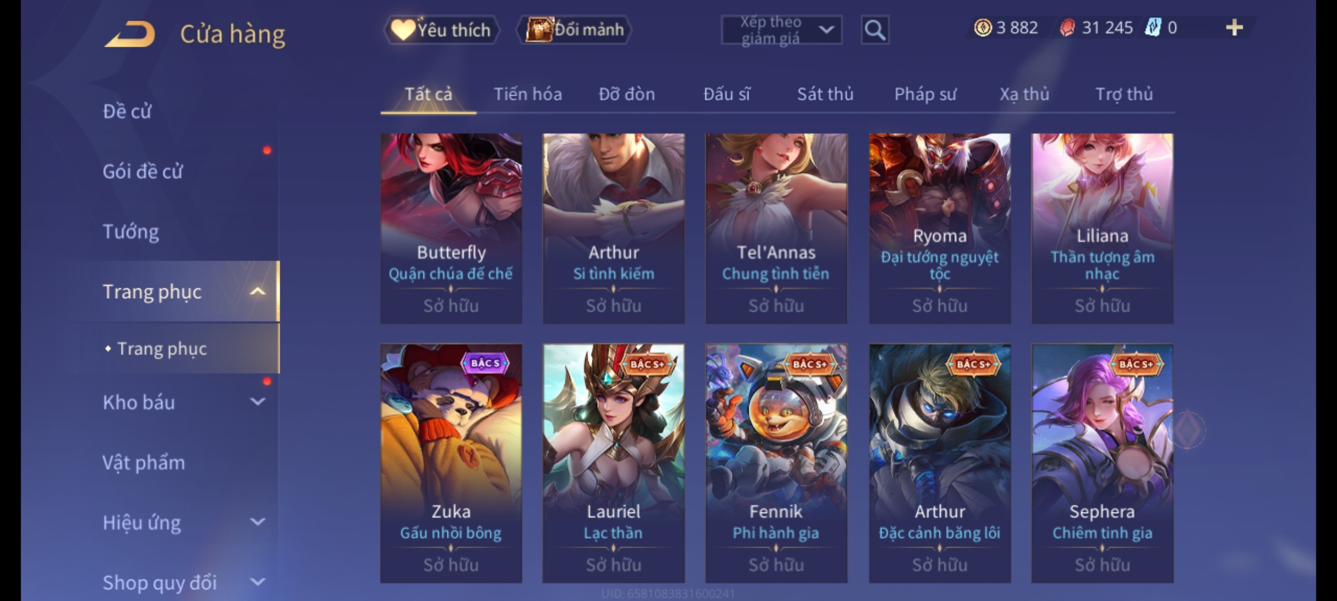Open the Đổi mảnh exchange chest
The width and height of the screenshot is (1337, 601).
[x=574, y=29]
